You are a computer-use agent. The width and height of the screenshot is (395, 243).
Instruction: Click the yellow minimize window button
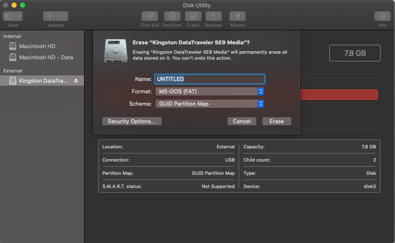coord(14,5)
